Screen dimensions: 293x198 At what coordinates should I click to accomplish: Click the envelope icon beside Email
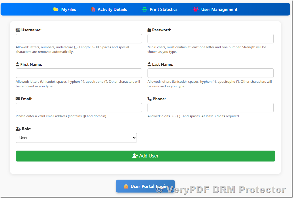click(18, 99)
